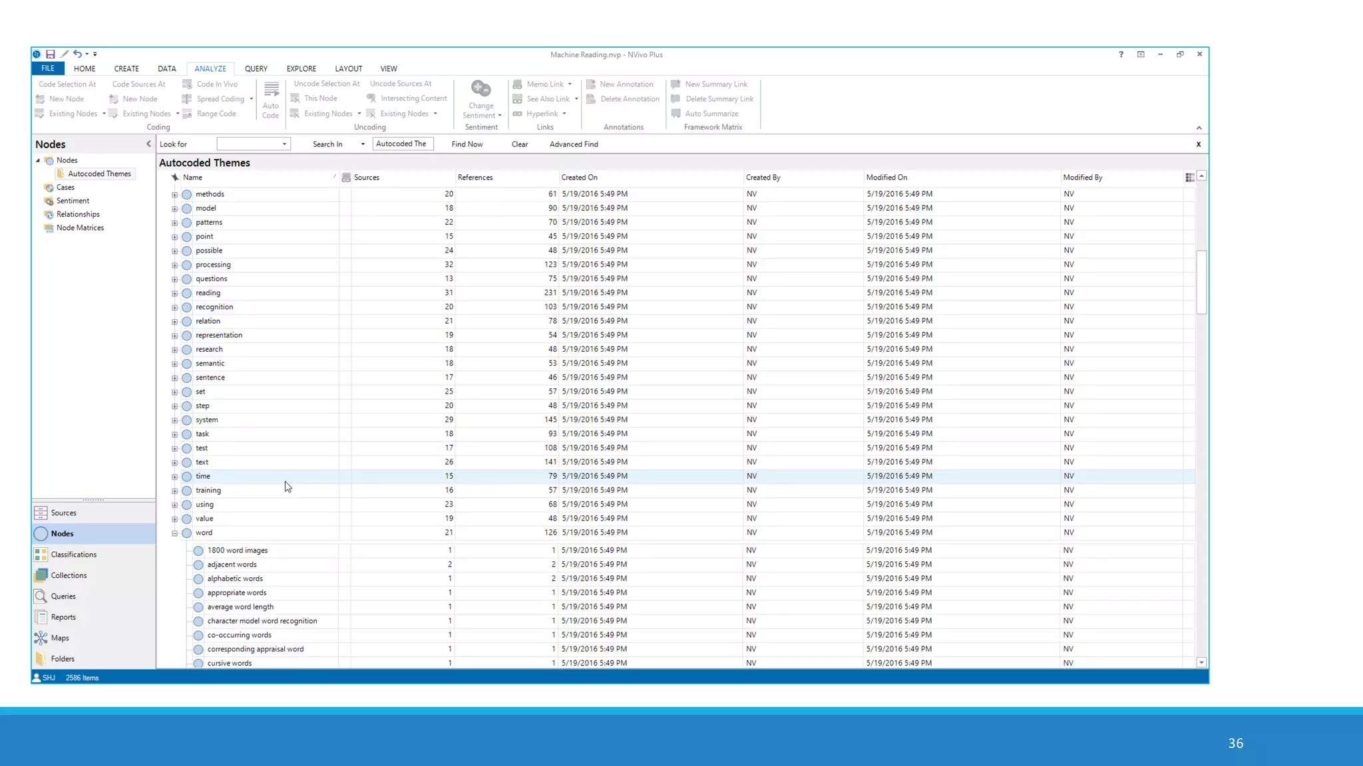Click the Auto Code icon

click(x=271, y=90)
